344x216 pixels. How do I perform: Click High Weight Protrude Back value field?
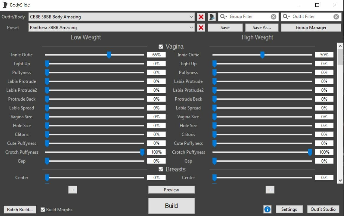(x=324, y=99)
